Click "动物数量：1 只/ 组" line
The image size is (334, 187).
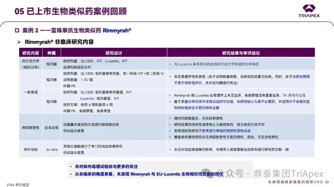(78, 80)
